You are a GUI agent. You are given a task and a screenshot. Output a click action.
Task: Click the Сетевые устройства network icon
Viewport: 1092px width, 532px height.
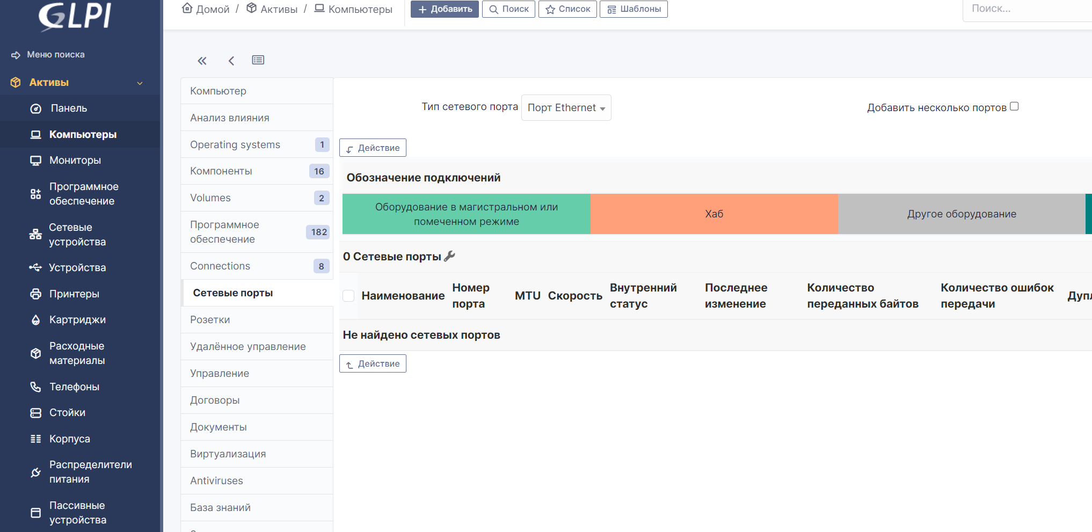click(35, 235)
